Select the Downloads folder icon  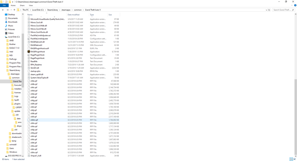click(6, 22)
